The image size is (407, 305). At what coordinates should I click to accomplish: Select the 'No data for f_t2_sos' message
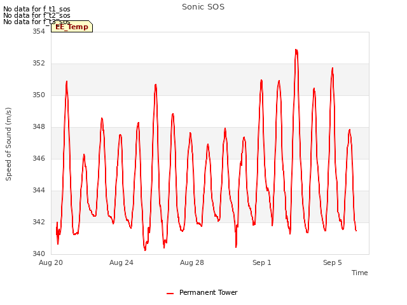pos(37,15)
